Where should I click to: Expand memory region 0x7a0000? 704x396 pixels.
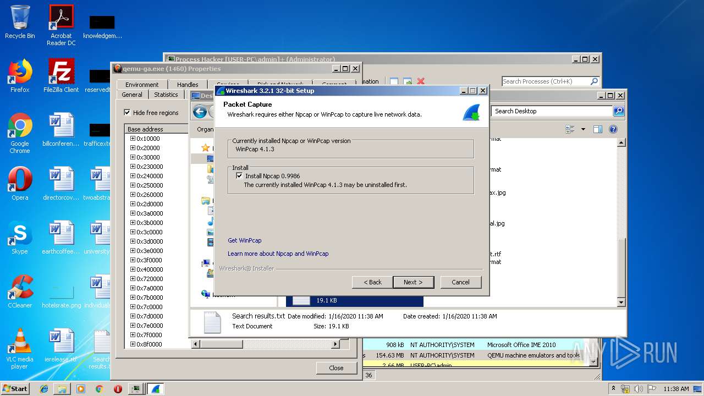pos(133,288)
